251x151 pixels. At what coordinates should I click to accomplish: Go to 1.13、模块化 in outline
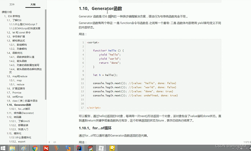[x=14, y=133]
